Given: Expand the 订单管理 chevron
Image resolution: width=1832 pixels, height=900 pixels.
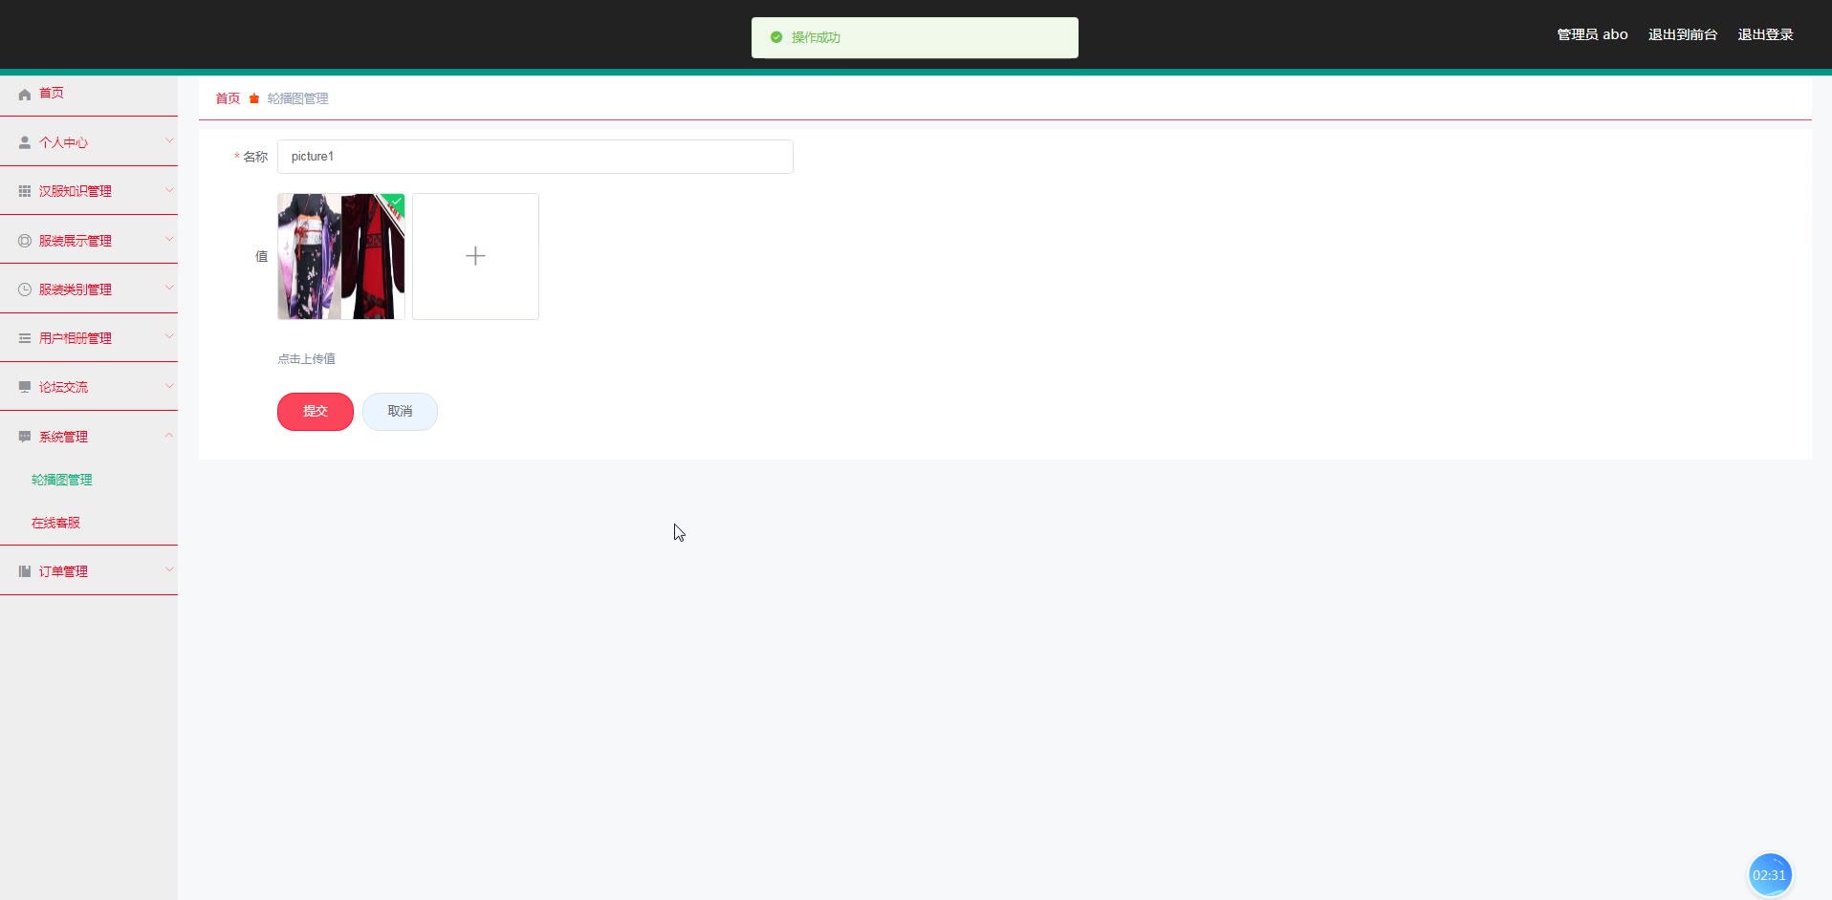Looking at the screenshot, I should point(169,569).
